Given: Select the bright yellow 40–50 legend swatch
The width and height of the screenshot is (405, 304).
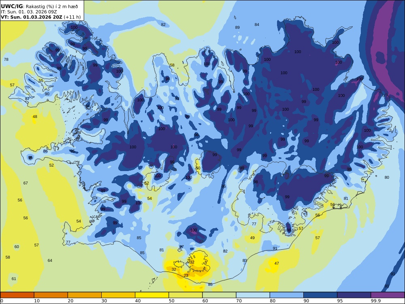Looking at the screenshot, I should [152, 295].
